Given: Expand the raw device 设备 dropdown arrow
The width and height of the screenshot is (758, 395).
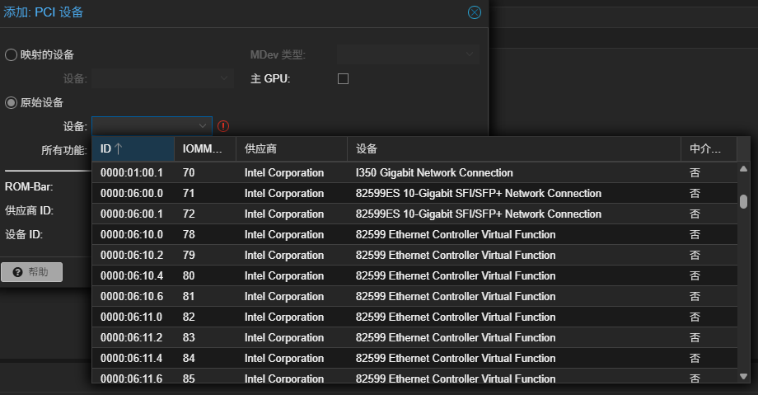Looking at the screenshot, I should pos(204,125).
